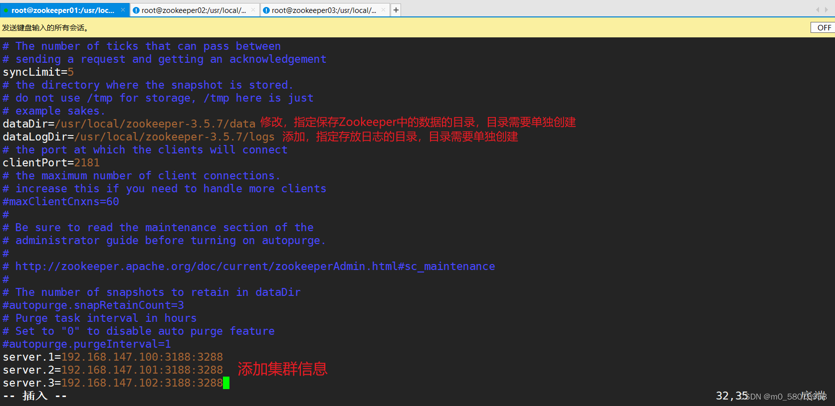Click the 'the port at which' comment line

point(145,150)
